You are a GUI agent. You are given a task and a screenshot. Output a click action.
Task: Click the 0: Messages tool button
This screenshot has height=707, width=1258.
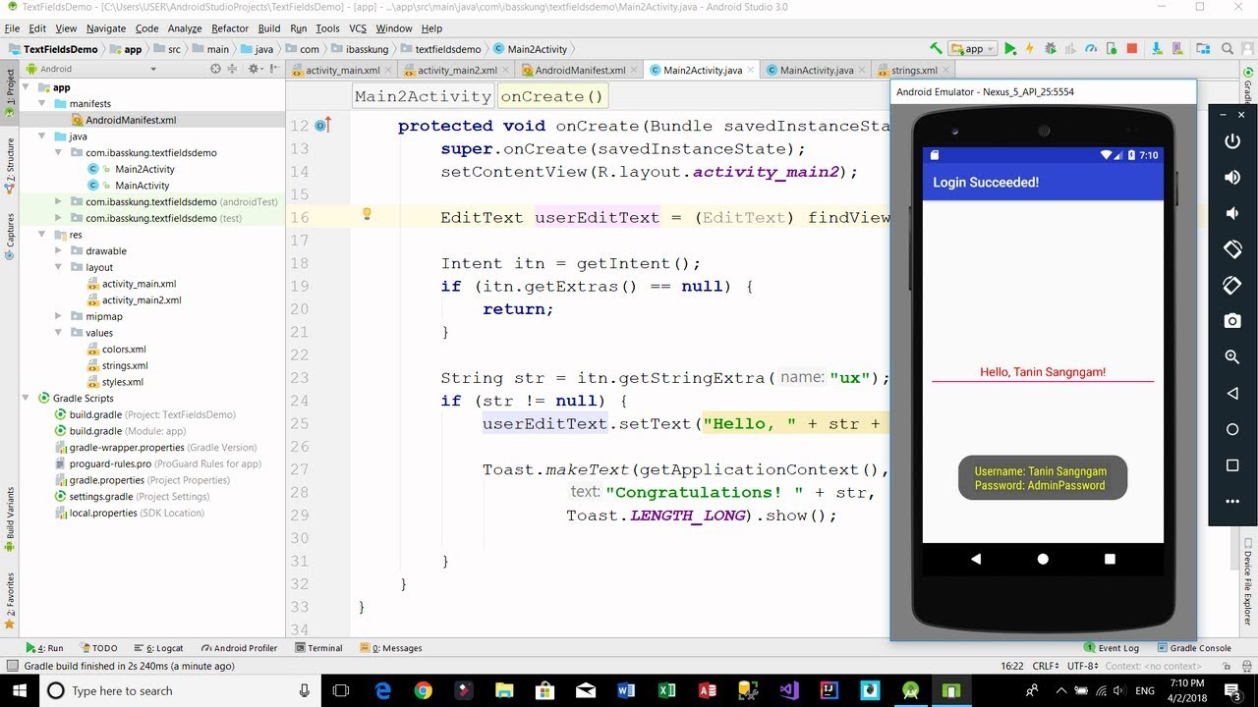391,648
